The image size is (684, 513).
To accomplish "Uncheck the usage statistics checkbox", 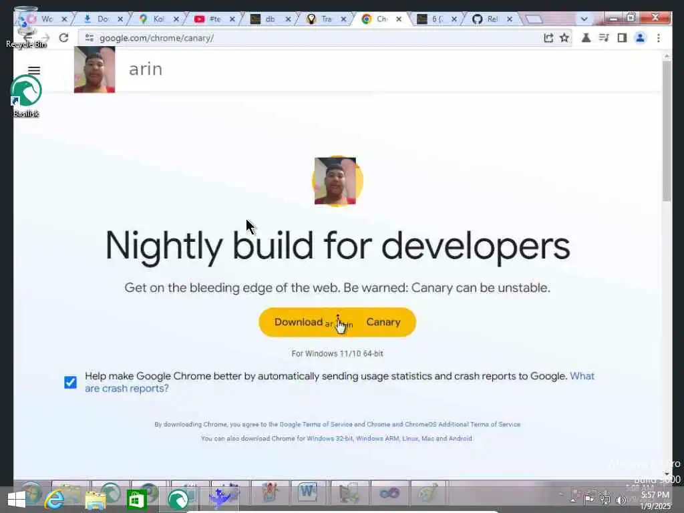I will (70, 382).
